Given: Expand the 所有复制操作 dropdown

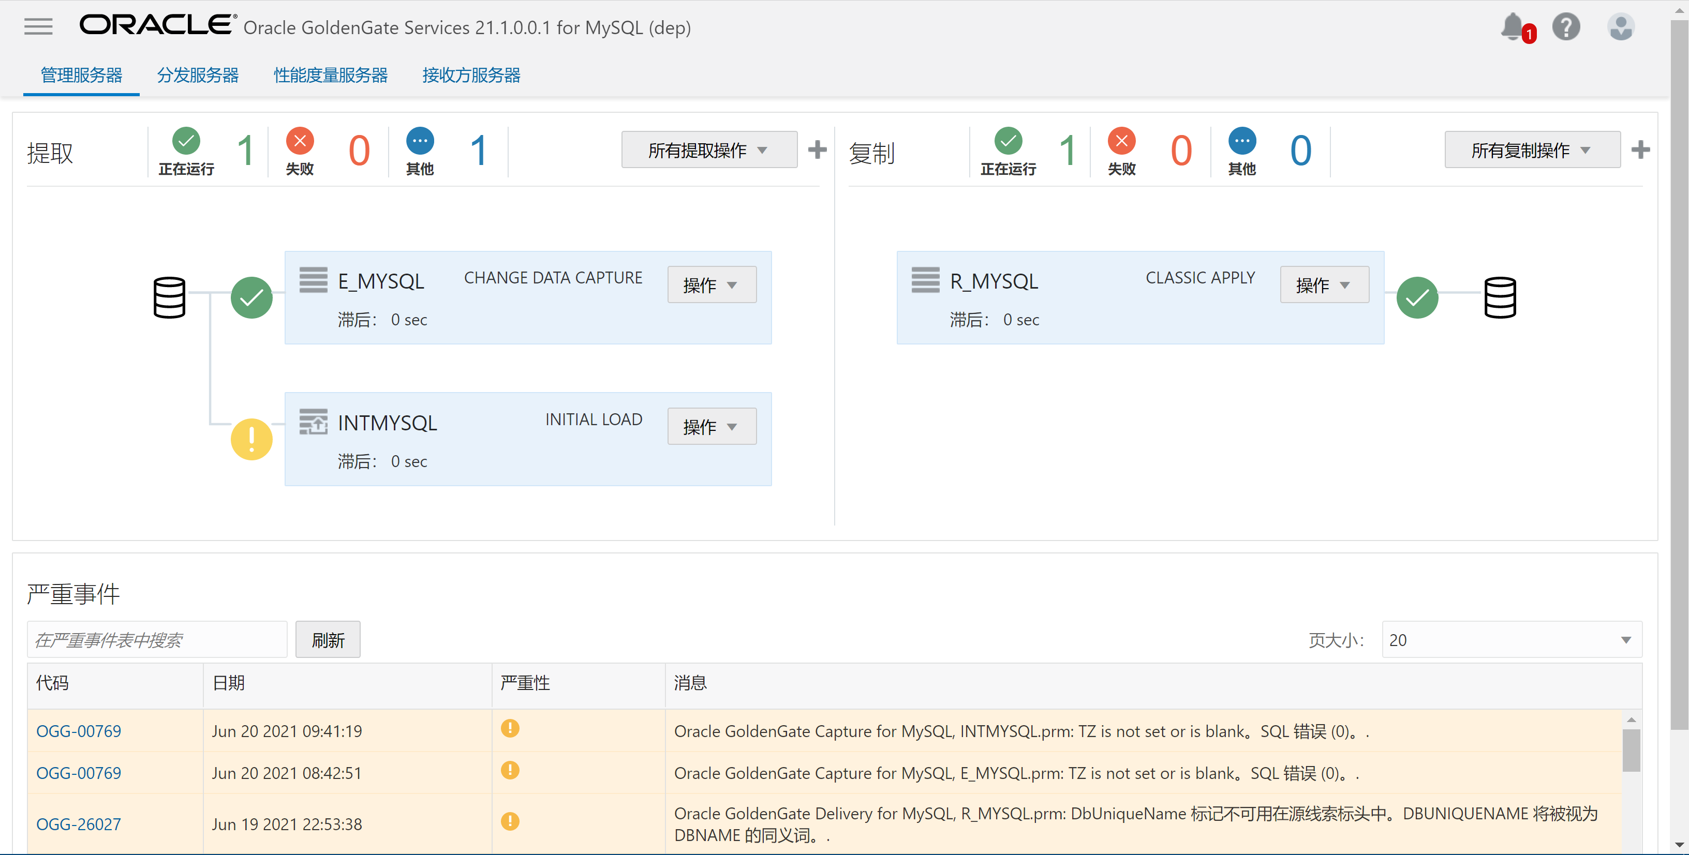Looking at the screenshot, I should pyautogui.click(x=1532, y=150).
